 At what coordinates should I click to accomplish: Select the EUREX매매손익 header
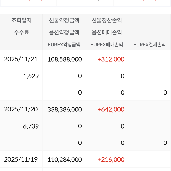(107, 45)
